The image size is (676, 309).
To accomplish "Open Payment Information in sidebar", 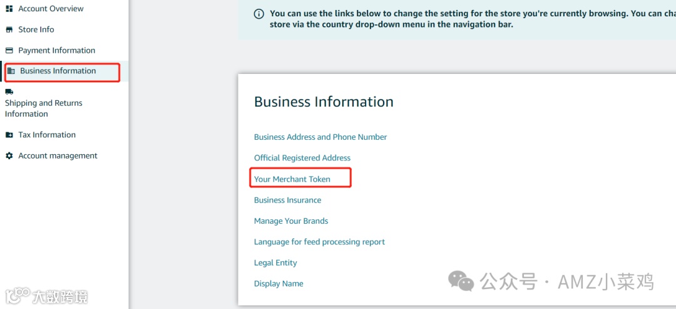I will coord(56,51).
